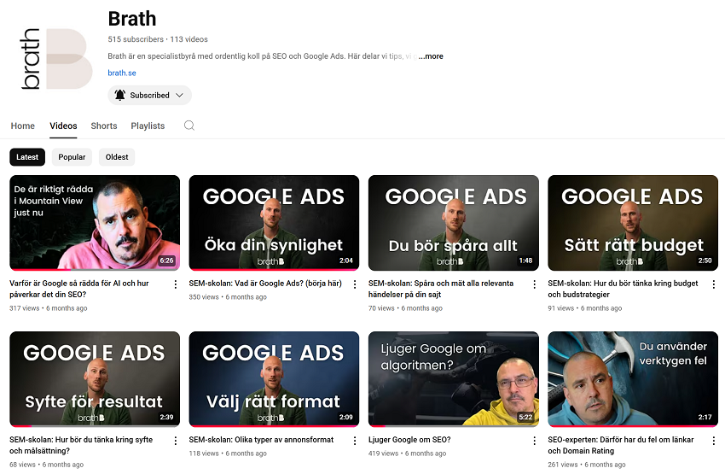Click the 5:22 duration badge

pos(525,417)
